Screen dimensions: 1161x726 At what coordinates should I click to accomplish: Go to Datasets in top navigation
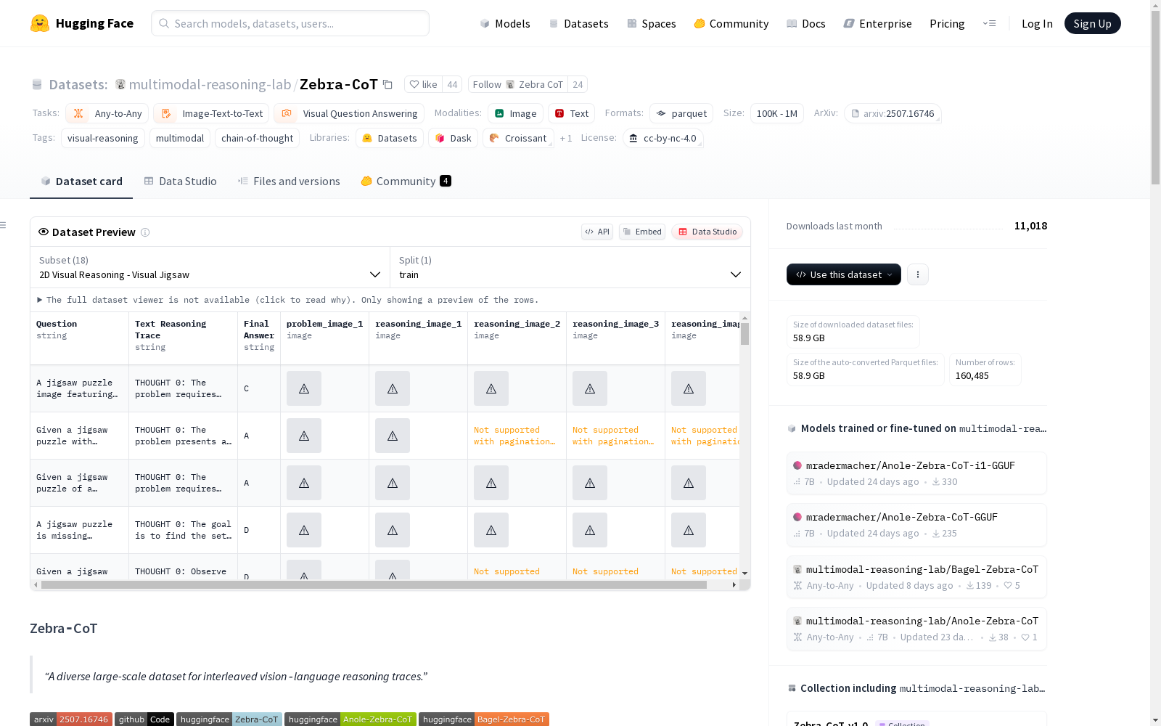(578, 23)
